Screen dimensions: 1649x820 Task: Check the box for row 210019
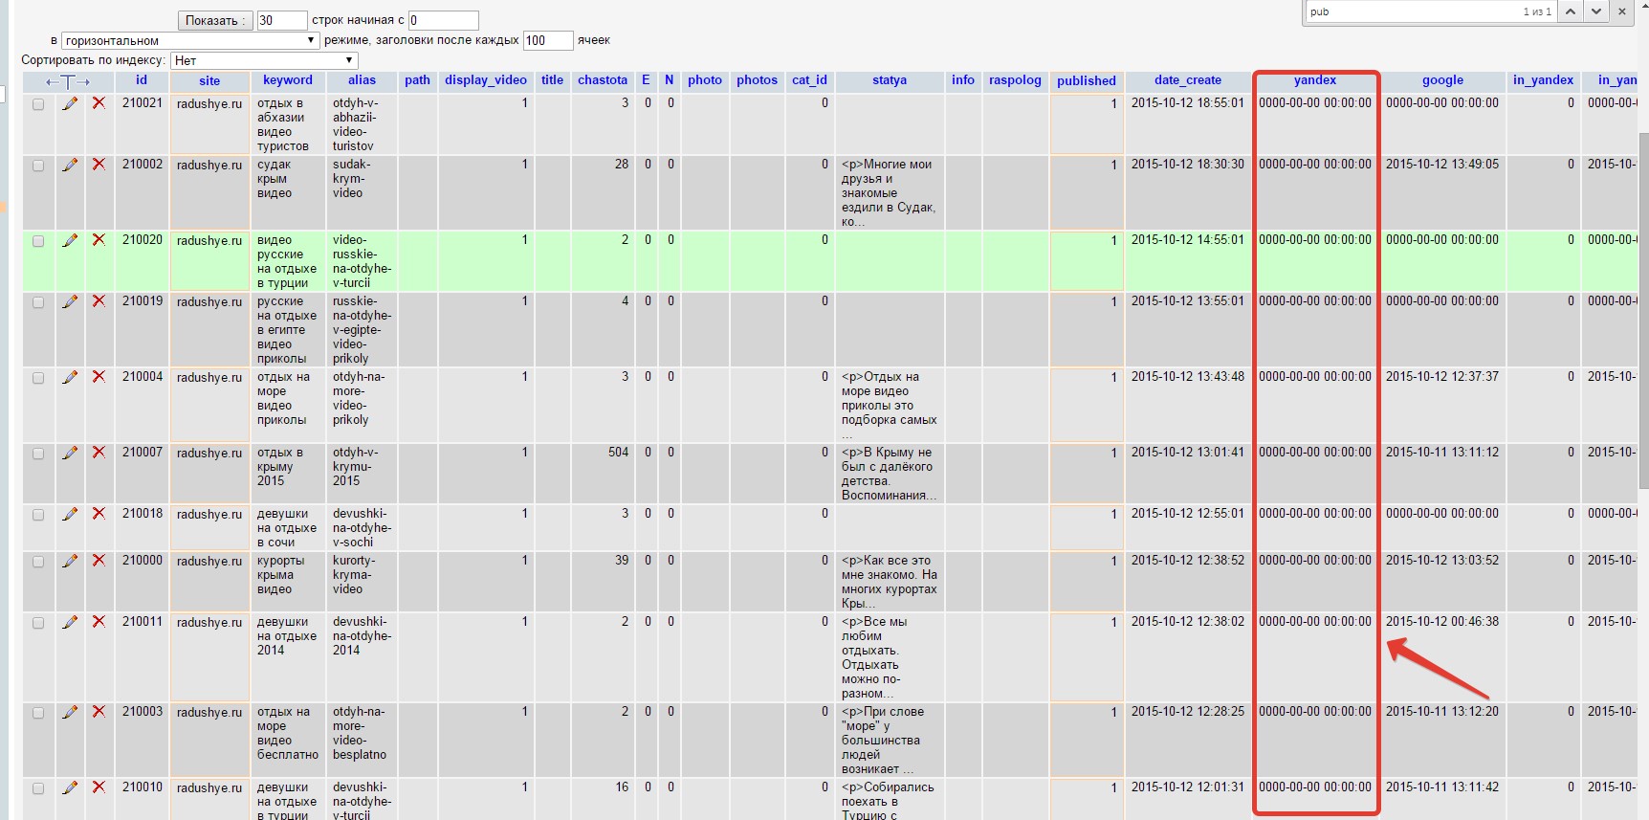point(38,302)
